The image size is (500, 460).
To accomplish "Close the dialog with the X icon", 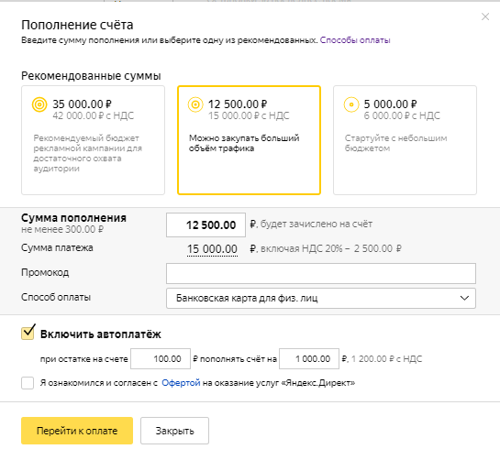I will click(485, 16).
